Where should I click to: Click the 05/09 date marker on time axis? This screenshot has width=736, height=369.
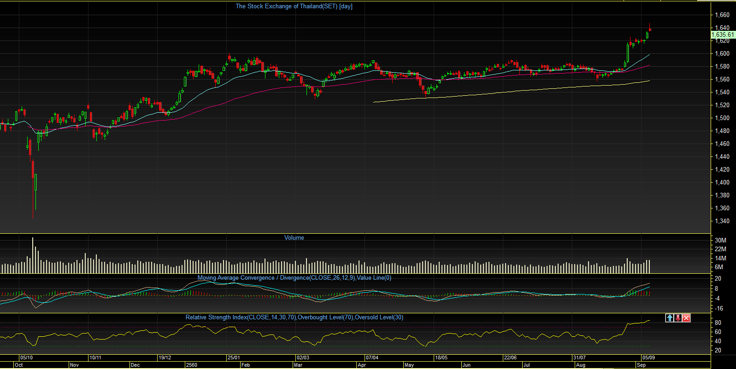[x=648, y=357]
